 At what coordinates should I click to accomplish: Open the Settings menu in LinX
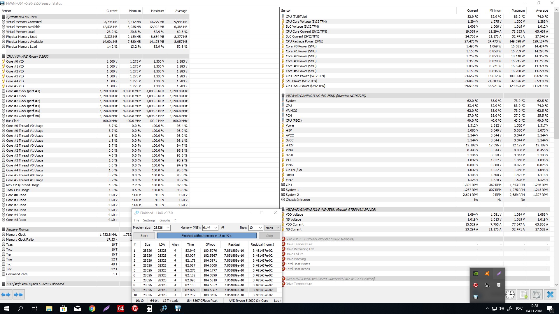(149, 220)
